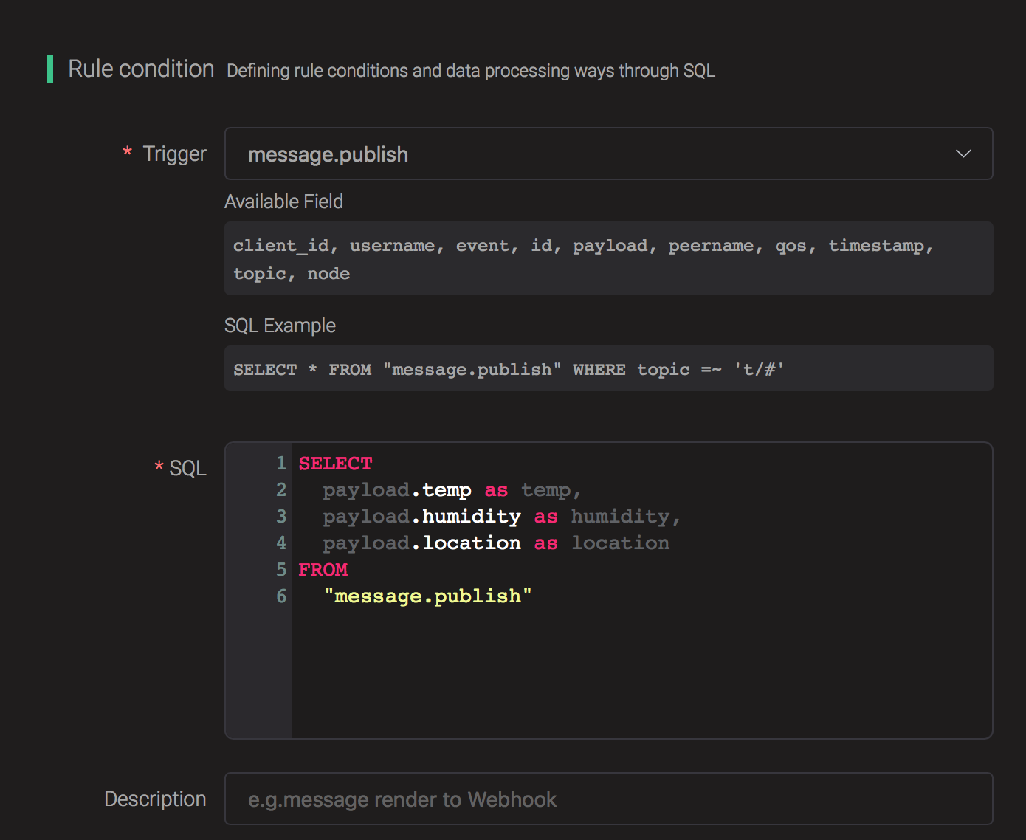Click the 'Available Field' caption
Image resolution: width=1026 pixels, height=840 pixels.
point(283,202)
